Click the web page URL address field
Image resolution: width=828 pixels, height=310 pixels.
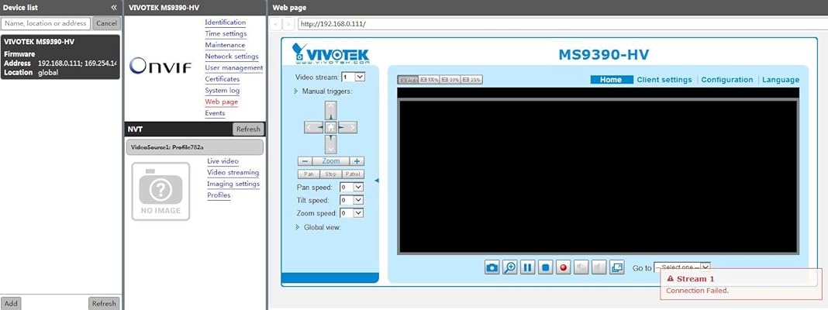coord(562,24)
